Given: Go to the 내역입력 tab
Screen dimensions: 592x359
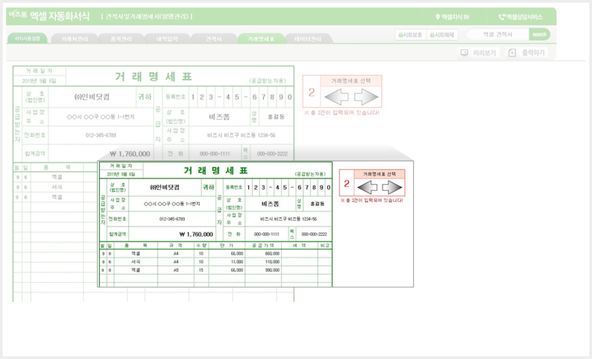Looking at the screenshot, I should (x=167, y=39).
